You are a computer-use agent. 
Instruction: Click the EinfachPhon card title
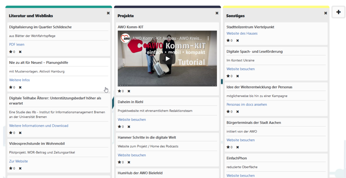[x=237, y=158]
